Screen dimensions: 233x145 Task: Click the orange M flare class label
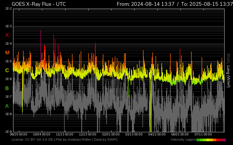7,53
